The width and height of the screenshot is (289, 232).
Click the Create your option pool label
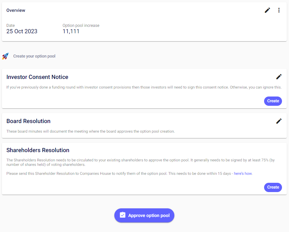34,56
